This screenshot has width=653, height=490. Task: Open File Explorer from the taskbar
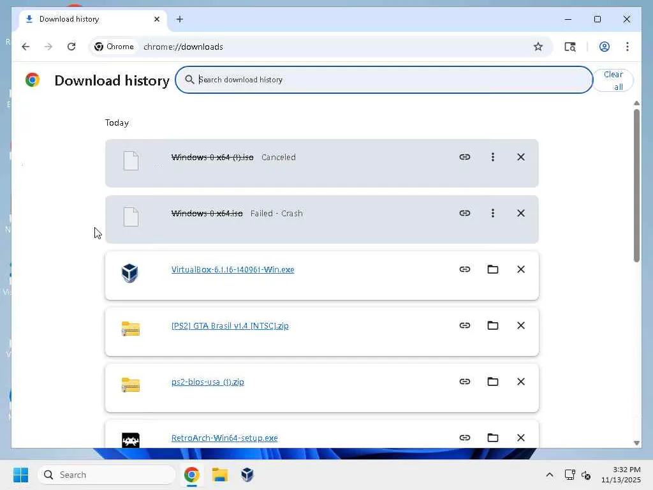[x=219, y=475]
